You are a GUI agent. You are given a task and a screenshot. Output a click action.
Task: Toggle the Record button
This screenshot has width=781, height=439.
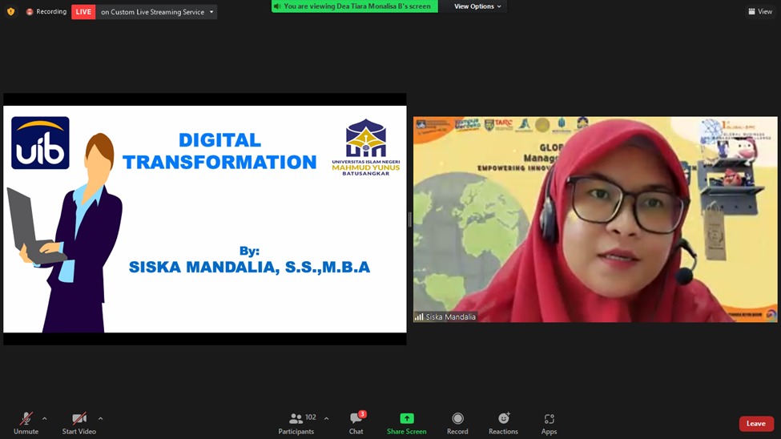coord(457,423)
